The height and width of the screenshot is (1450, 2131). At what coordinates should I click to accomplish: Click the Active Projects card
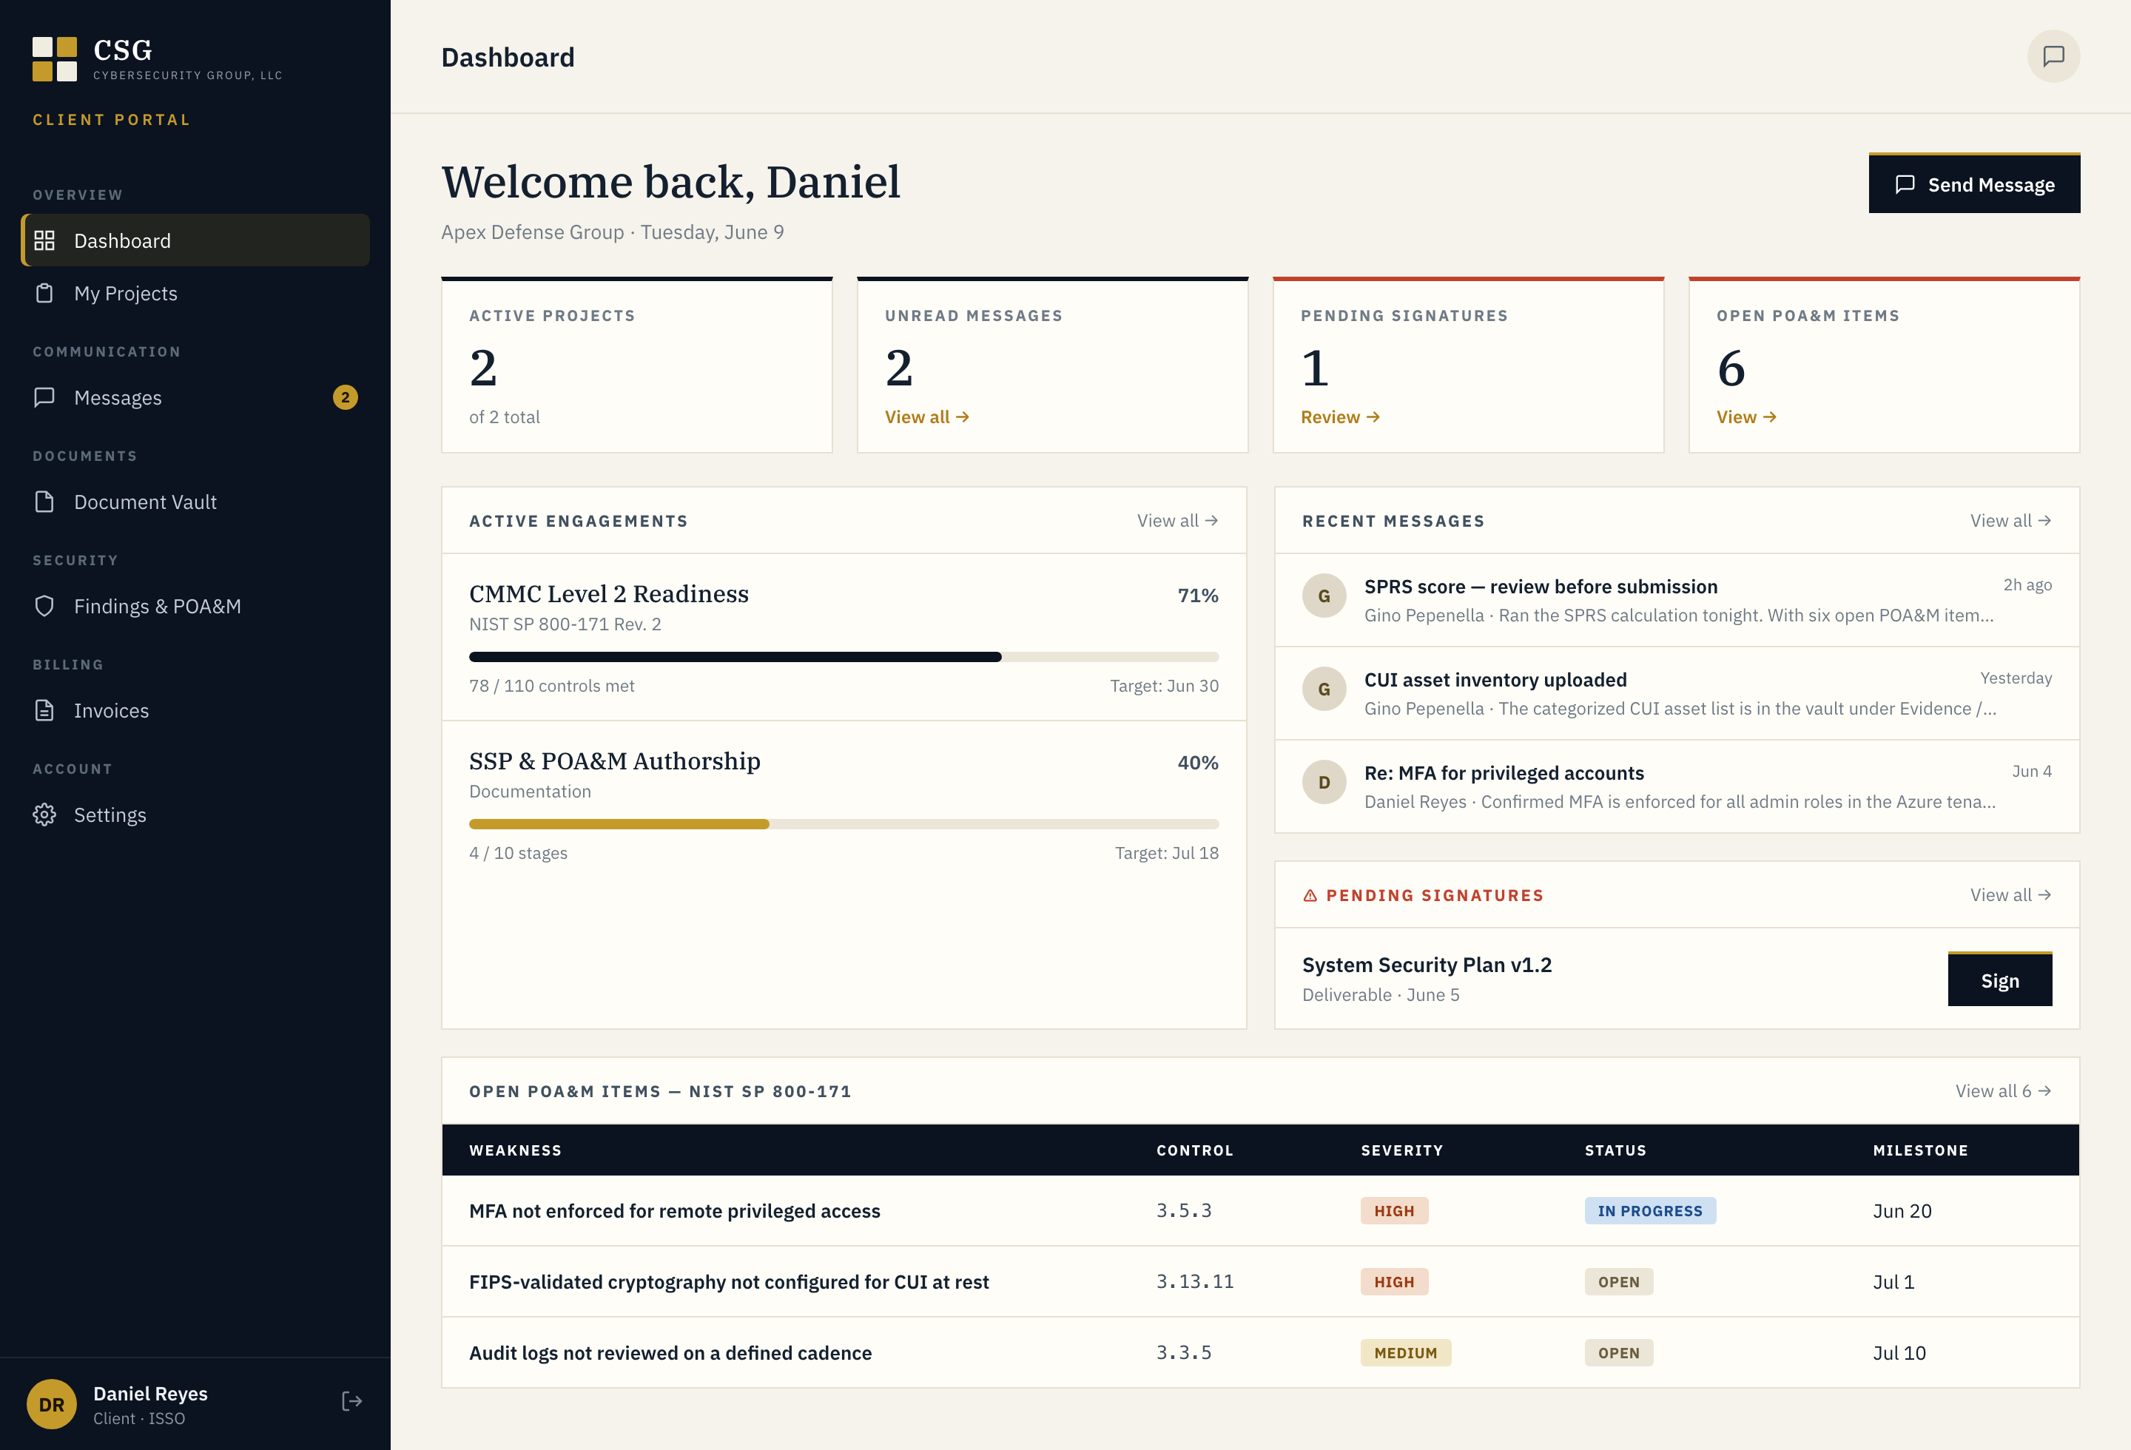636,365
